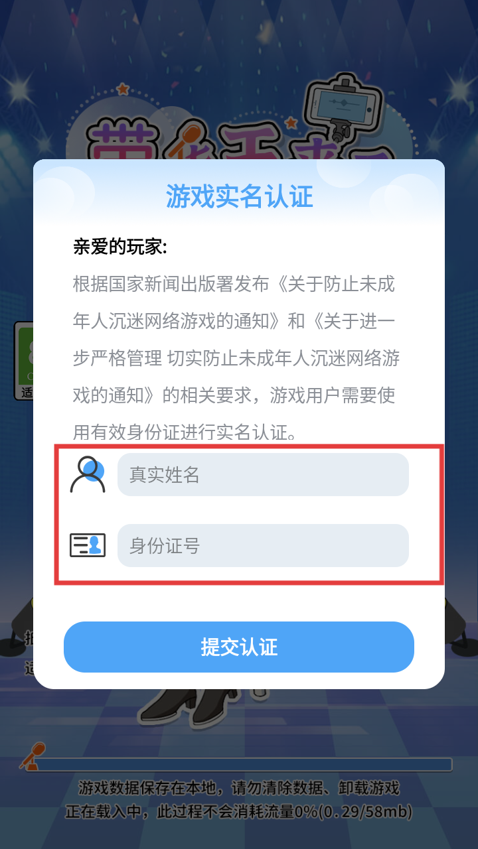This screenshot has height=849, width=478.
Task: Click small star beside selfie-stick phone
Action: [x=291, y=122]
